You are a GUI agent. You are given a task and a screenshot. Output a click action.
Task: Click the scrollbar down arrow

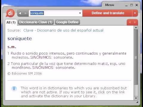coord(136,98)
